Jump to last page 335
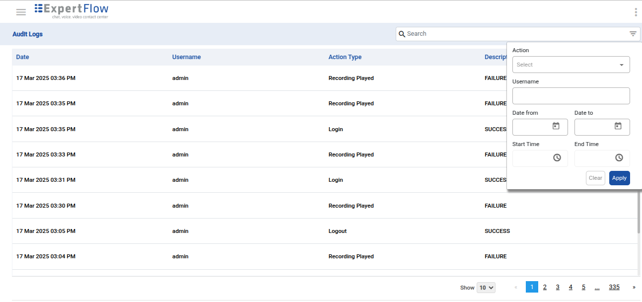The image size is (642, 302). pyautogui.click(x=614, y=287)
